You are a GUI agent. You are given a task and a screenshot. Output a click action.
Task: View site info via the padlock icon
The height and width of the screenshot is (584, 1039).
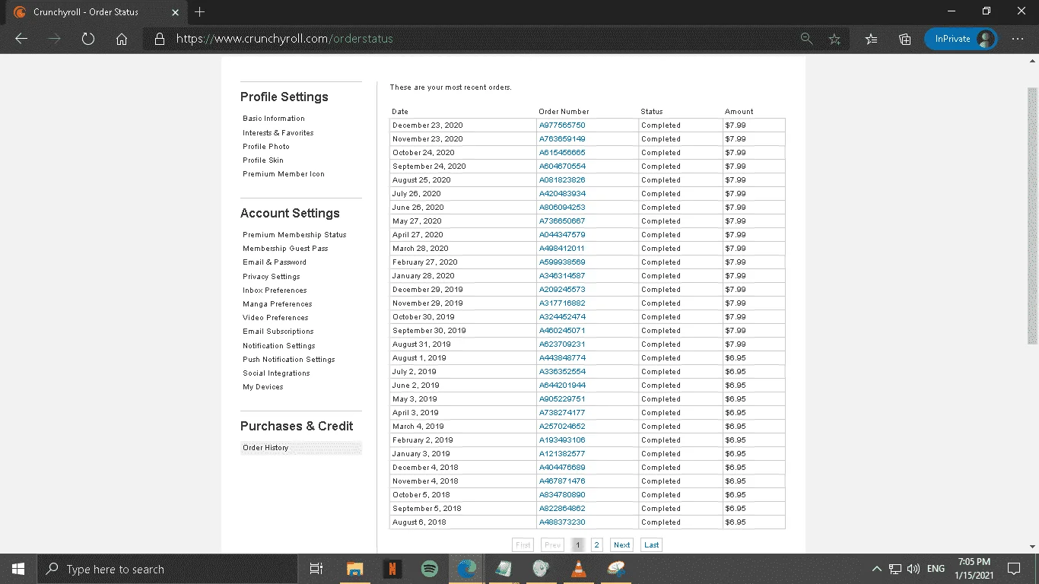coord(159,39)
